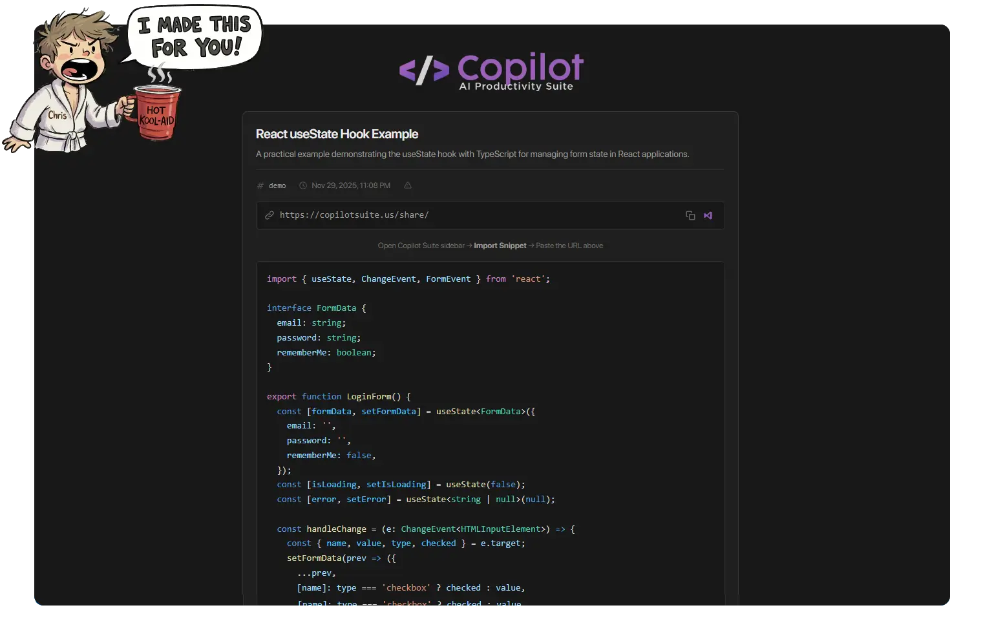Click the "rememberMe: boolean;" code line

pyautogui.click(x=326, y=353)
